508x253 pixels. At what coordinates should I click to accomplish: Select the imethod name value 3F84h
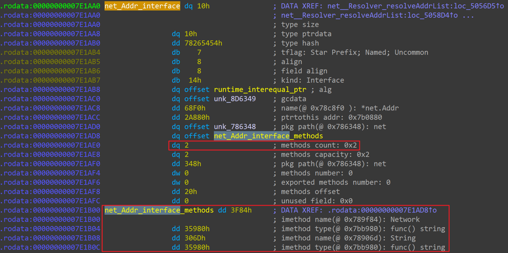[x=241, y=210]
